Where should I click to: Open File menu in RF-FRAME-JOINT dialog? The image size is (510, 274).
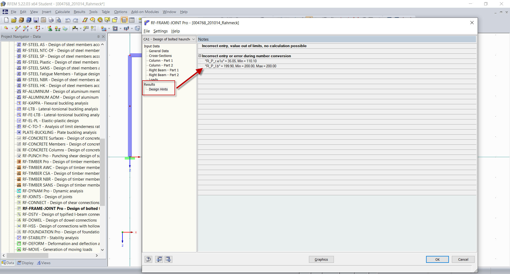[147, 31]
